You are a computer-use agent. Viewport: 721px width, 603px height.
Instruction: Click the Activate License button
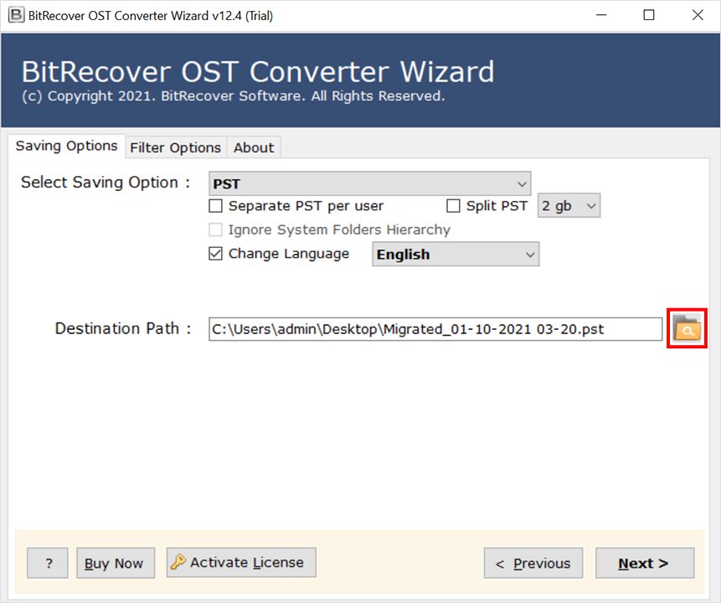tap(241, 562)
